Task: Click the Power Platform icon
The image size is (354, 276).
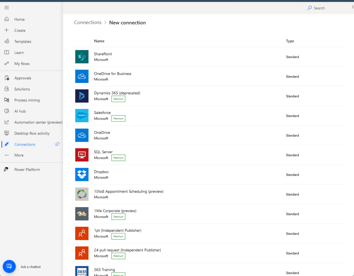Action: coord(6,169)
